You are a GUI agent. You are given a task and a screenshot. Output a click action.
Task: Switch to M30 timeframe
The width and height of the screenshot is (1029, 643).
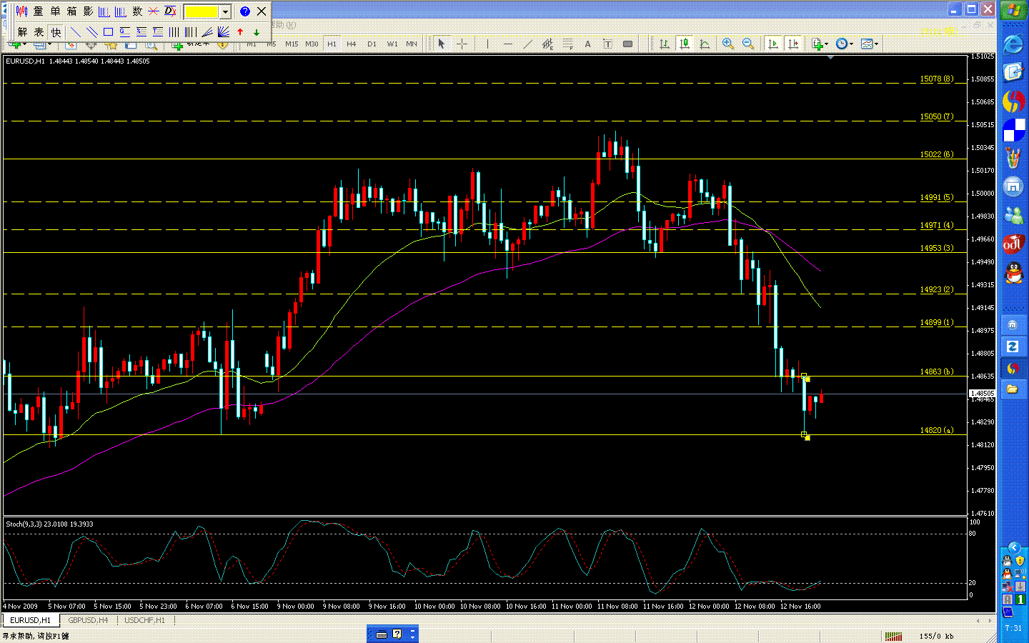pos(312,44)
